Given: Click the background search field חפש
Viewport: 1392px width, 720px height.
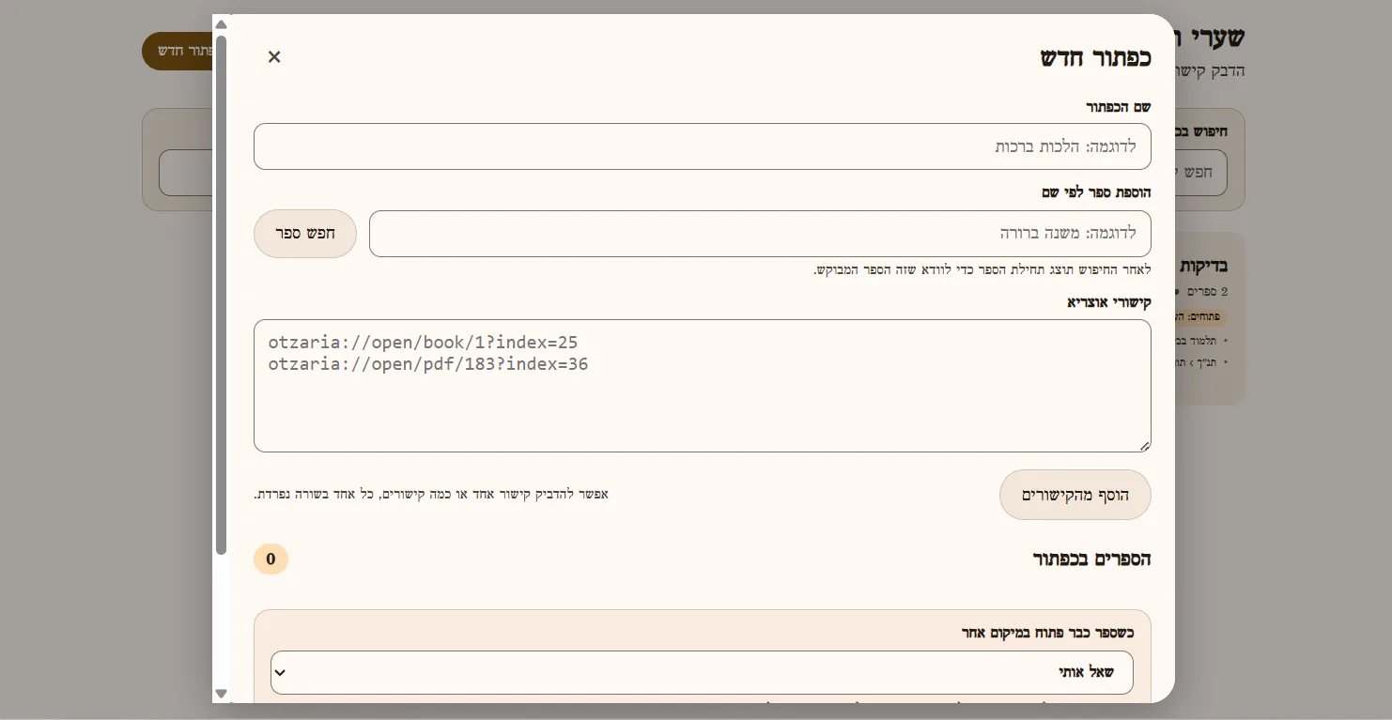Looking at the screenshot, I should pos(1201,173).
